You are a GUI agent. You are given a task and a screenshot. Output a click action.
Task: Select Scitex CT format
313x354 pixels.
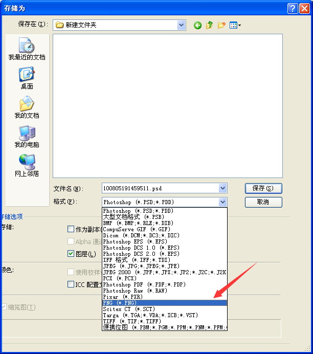165,309
